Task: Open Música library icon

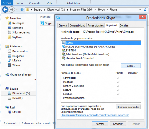Action: [9, 61]
